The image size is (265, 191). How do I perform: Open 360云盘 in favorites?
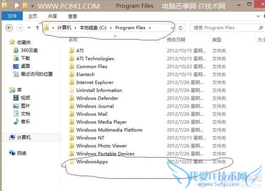point(29,50)
